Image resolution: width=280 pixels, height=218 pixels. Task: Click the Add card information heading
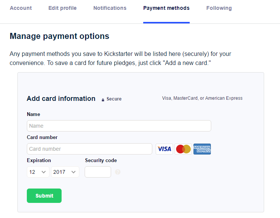pyautogui.click(x=61, y=99)
